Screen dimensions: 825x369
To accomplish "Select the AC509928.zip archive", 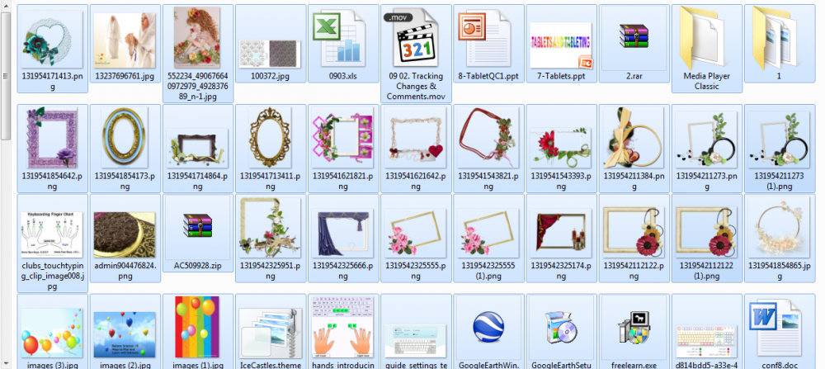I will coord(197,225).
